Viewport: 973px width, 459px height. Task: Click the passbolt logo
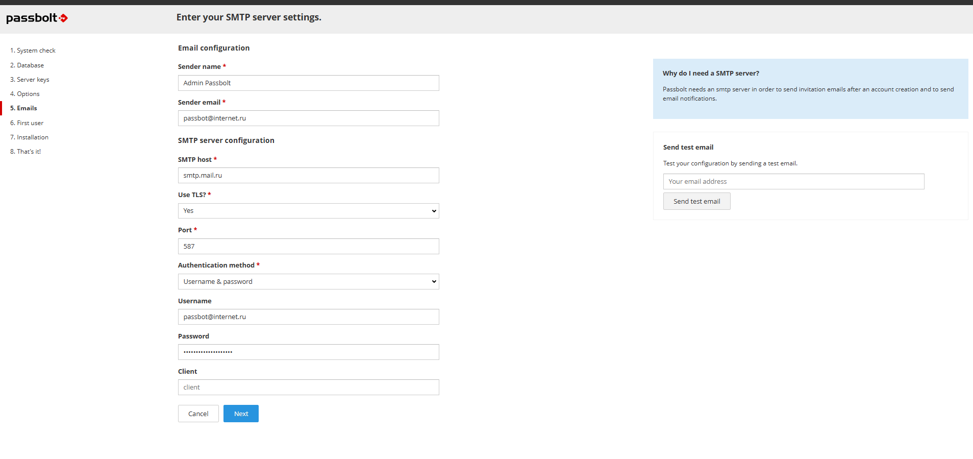tap(37, 18)
